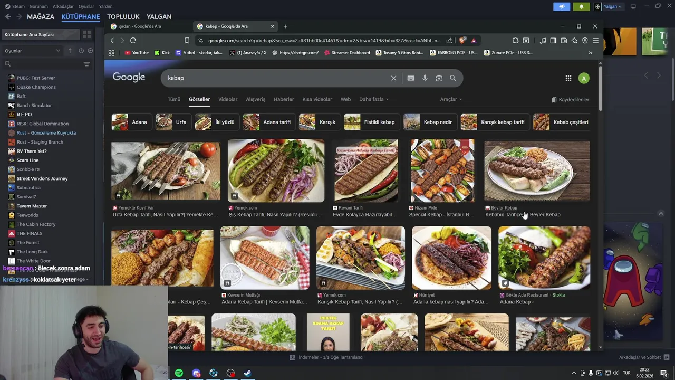The height and width of the screenshot is (380, 675).
Task: Sort Steam library by recent clock icon
Action: 81,51
